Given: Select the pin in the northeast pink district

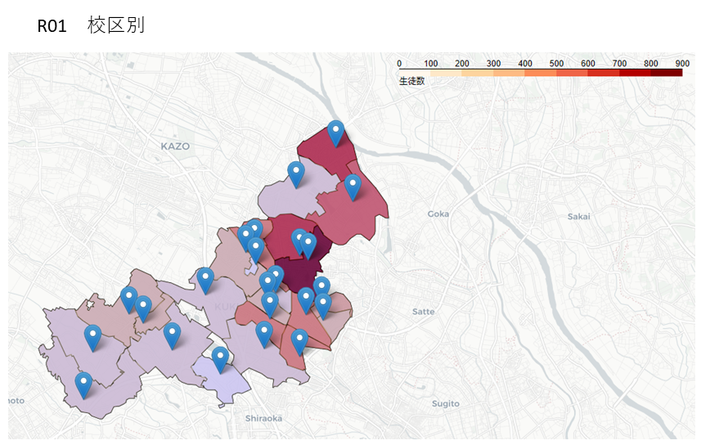Looking at the screenshot, I should pyautogui.click(x=353, y=187).
